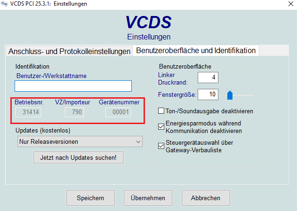Click the VCDS app icon in title bar
Viewport: 297px width, 211px height.
tap(4, 4)
